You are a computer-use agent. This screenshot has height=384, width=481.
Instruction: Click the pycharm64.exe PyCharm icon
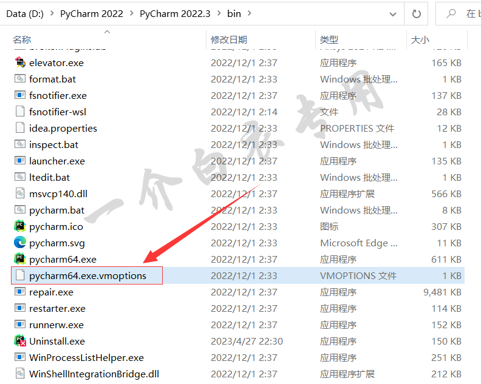[20, 259]
